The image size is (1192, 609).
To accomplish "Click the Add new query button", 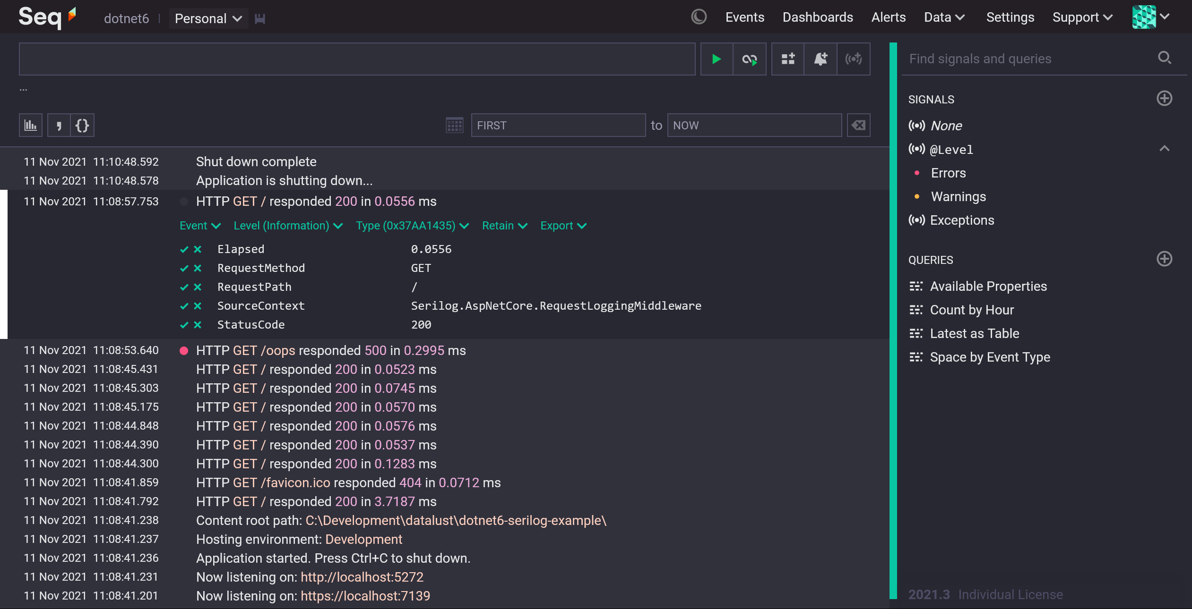I will [1165, 259].
